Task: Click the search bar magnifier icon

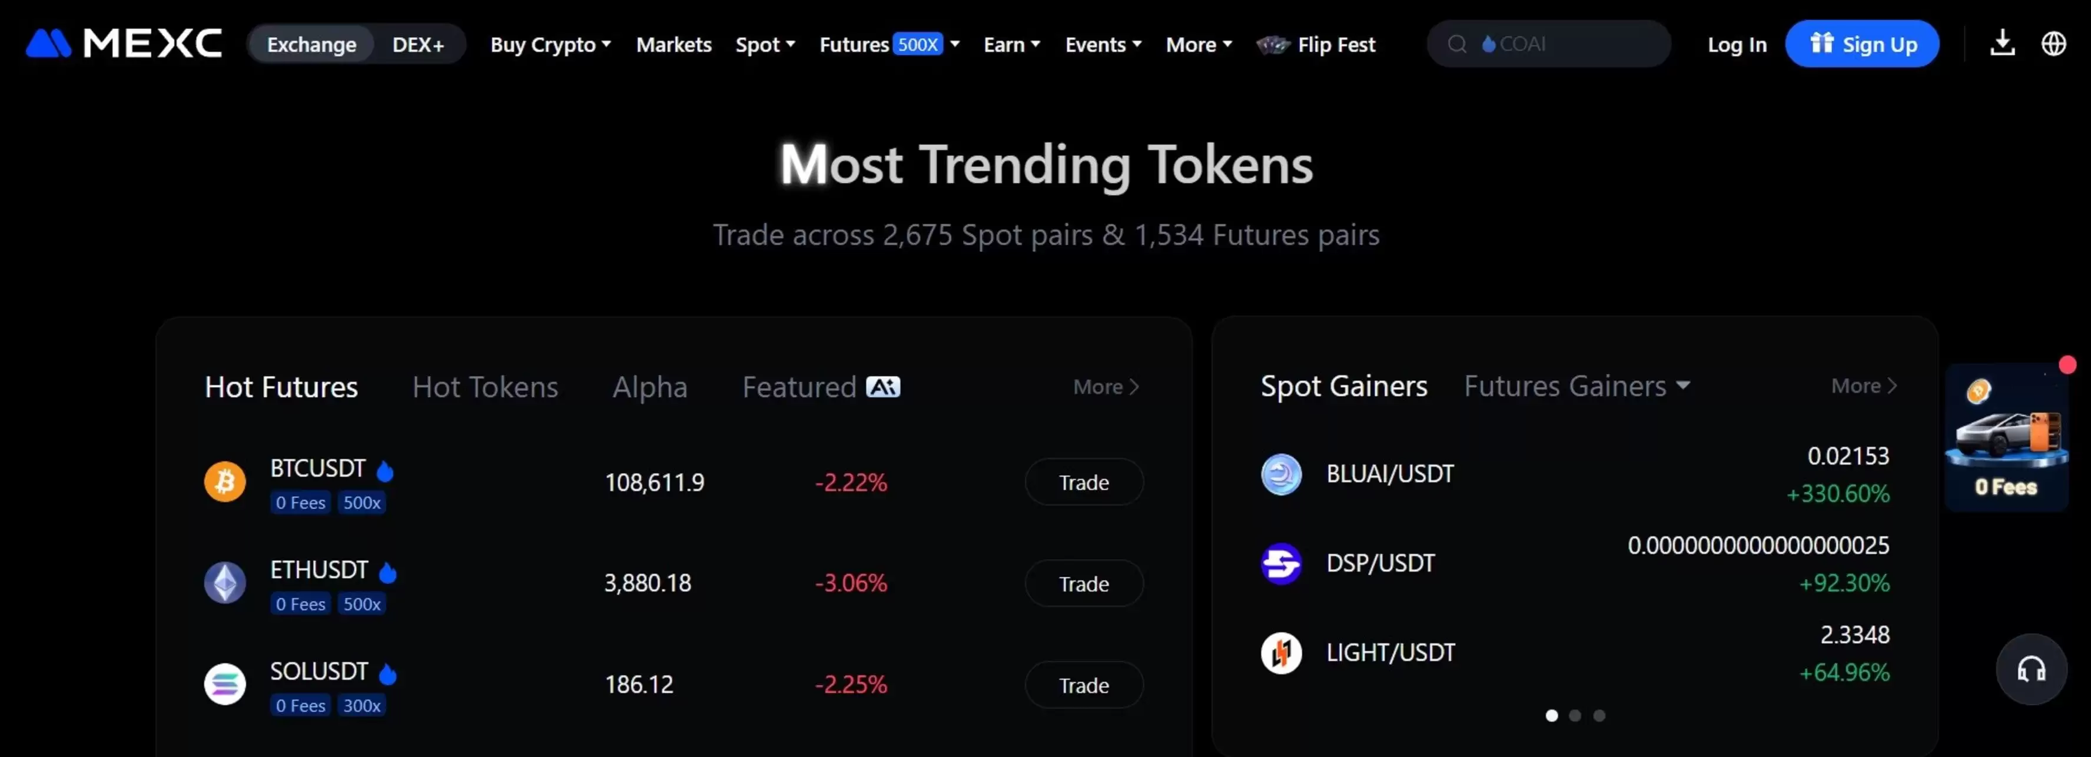Action: [x=1457, y=44]
